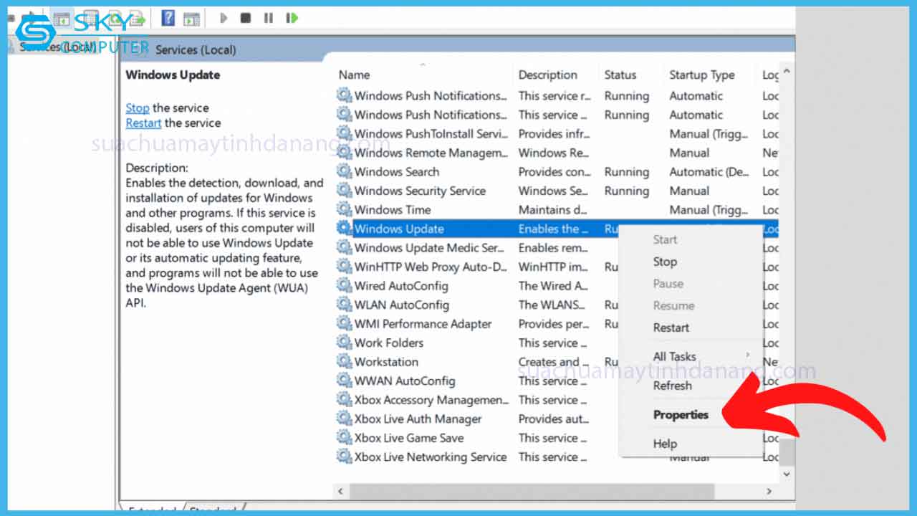Click the horizontal scrollbar thumb
The image size is (917, 516).
point(531,492)
